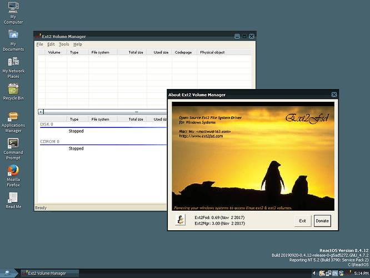Select the CDROM 0 entry
370x278 pixels.
tap(49, 142)
